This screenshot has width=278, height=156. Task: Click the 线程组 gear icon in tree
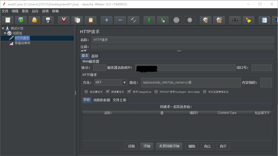pos(9,33)
